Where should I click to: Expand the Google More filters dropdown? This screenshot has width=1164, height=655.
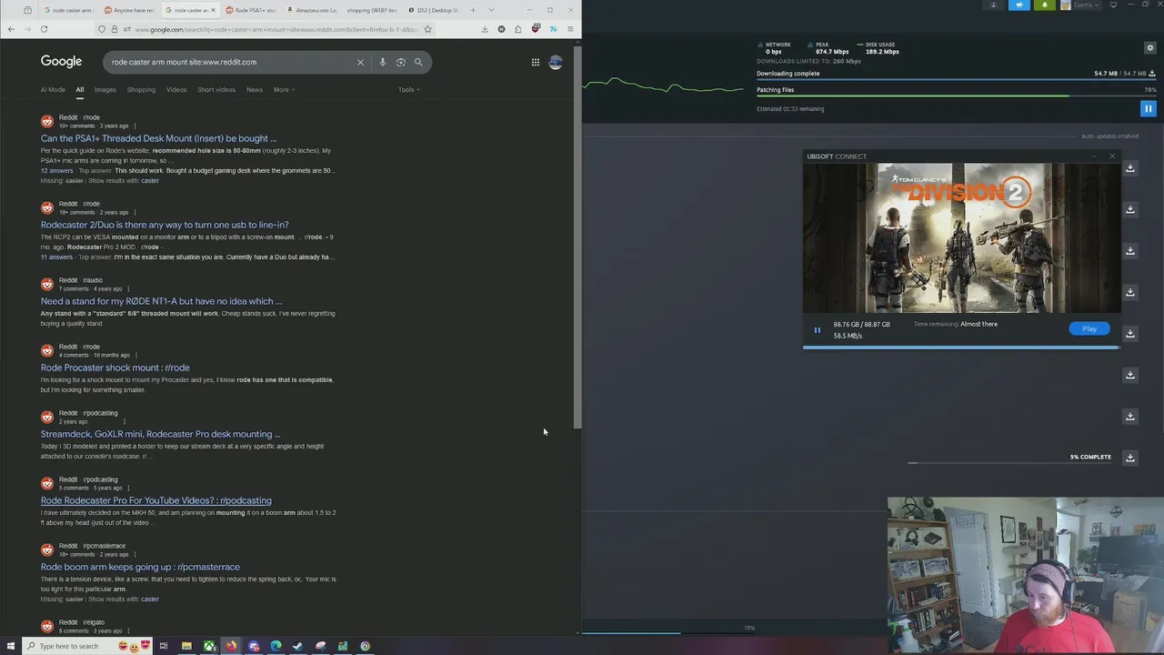[x=284, y=89]
